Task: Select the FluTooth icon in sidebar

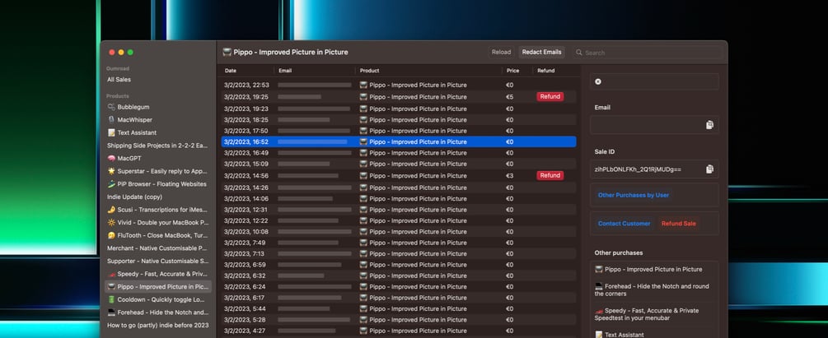Action: (111, 236)
